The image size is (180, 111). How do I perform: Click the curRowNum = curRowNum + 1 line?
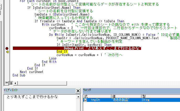79,55
